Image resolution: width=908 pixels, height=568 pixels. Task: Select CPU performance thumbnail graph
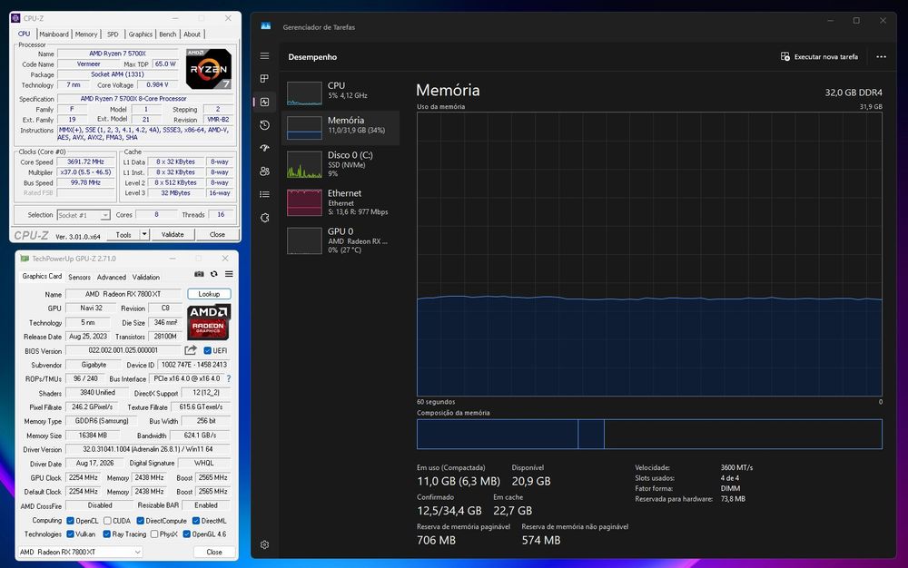[304, 93]
